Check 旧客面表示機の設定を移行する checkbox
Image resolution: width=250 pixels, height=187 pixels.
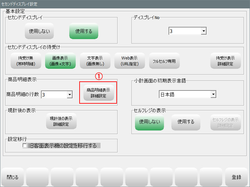pyautogui.click(x=25, y=146)
